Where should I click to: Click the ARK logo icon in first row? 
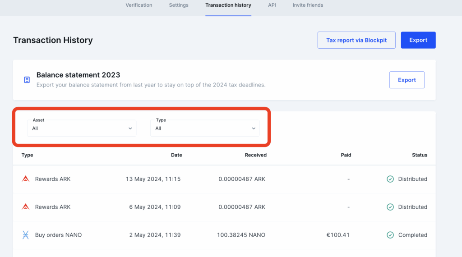(x=26, y=179)
